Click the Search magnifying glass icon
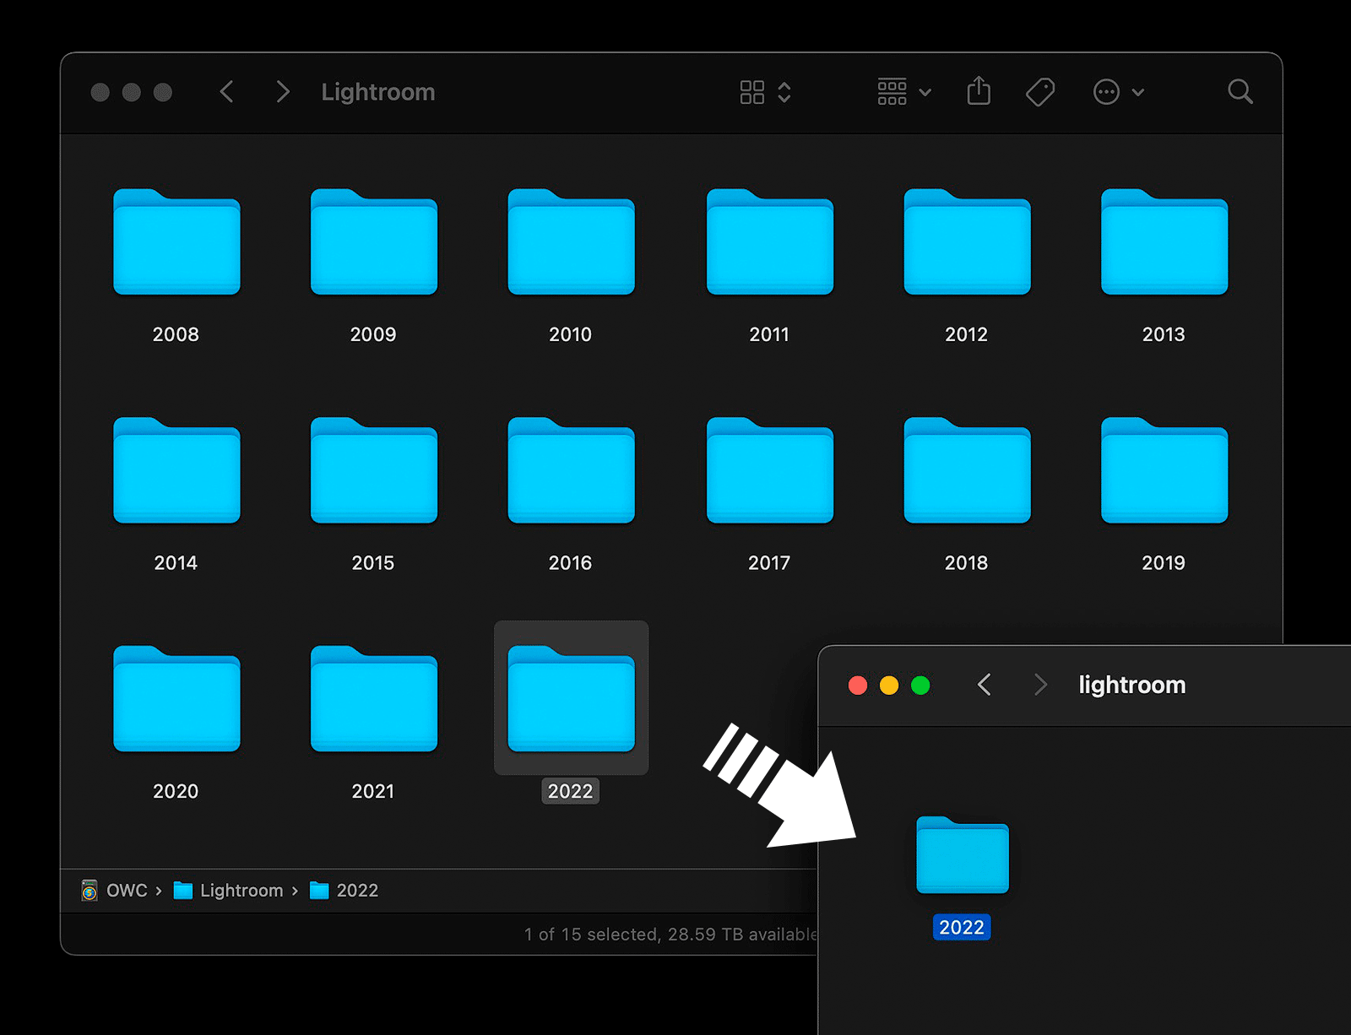Image resolution: width=1351 pixels, height=1035 pixels. [x=1240, y=91]
